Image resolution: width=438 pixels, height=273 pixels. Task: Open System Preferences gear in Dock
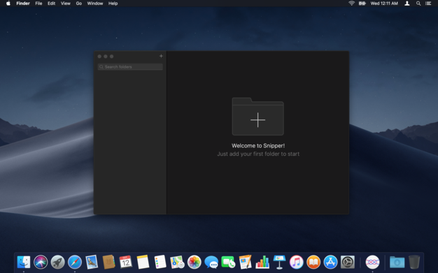coord(348,262)
